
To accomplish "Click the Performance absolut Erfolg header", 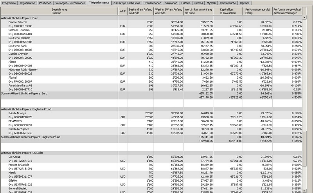I will pos(258,11).
